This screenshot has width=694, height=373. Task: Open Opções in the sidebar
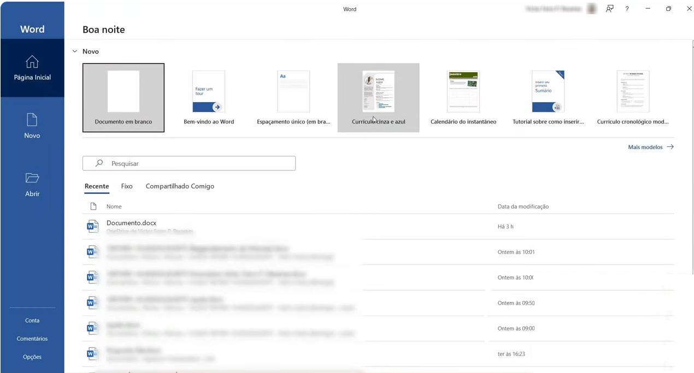[32, 357]
